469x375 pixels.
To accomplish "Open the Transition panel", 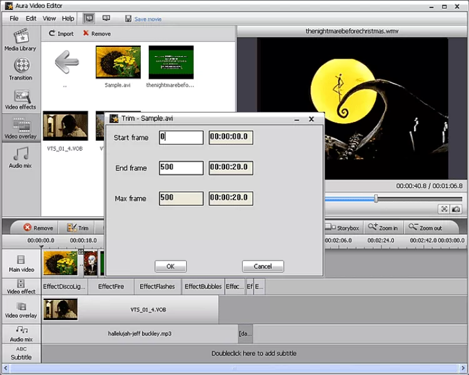I will (x=21, y=67).
